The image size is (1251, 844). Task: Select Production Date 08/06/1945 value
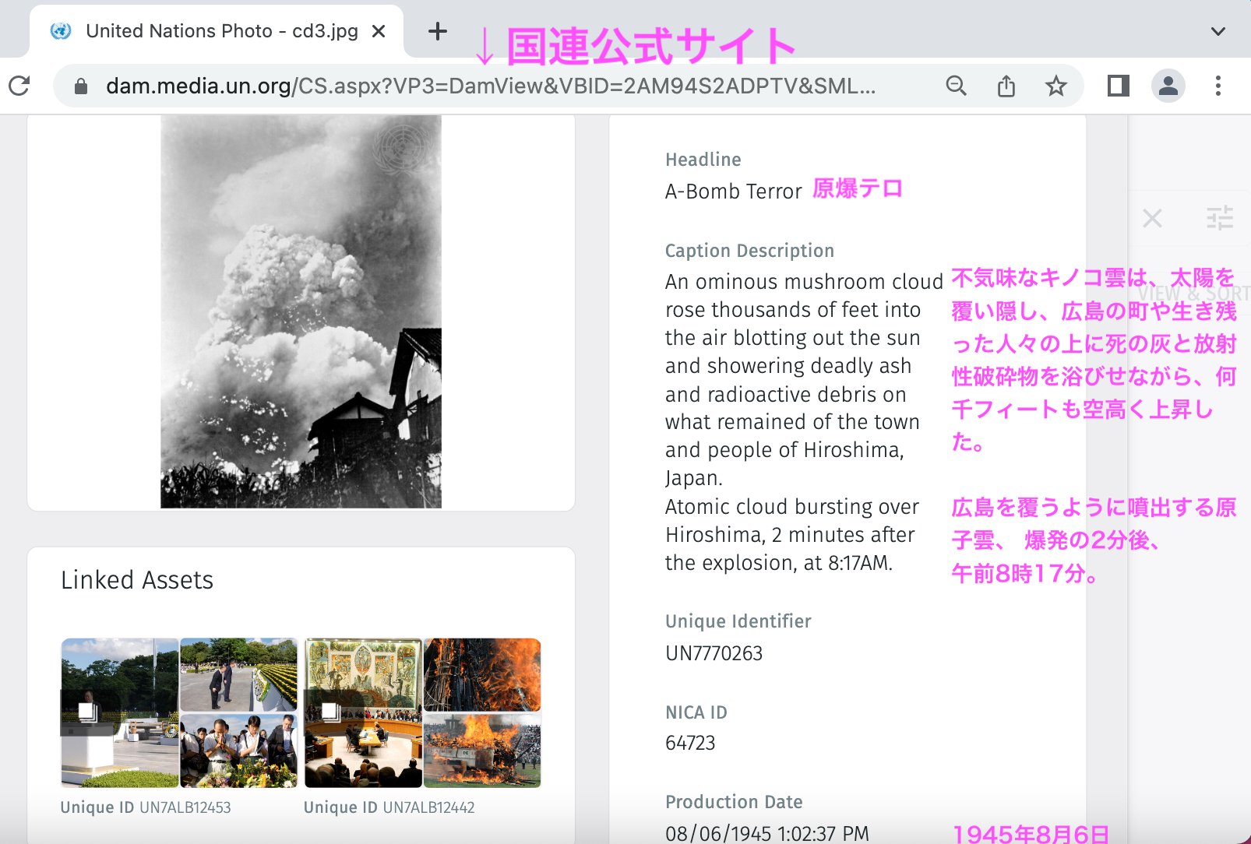(767, 833)
